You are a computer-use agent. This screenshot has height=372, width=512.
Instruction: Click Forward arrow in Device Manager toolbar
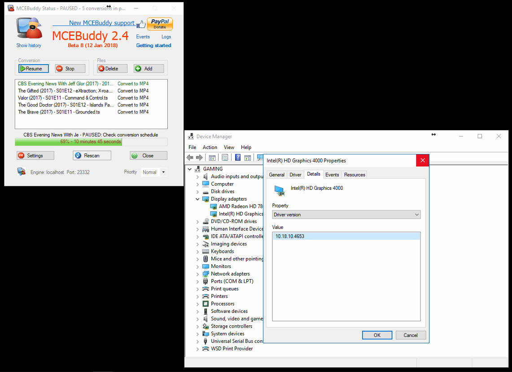tap(199, 158)
